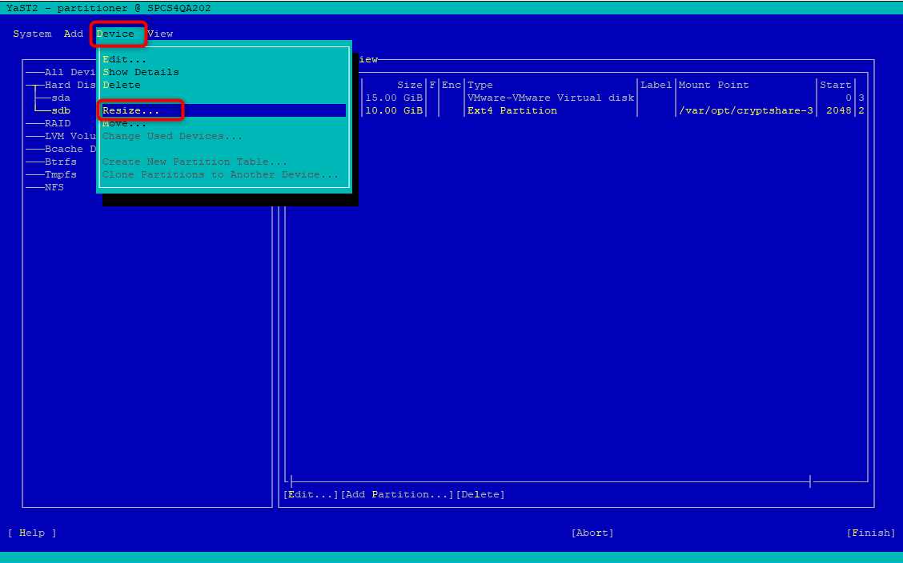Viewport: 903px width, 563px height.
Task: Select sdb in the device tree
Action: pos(61,110)
